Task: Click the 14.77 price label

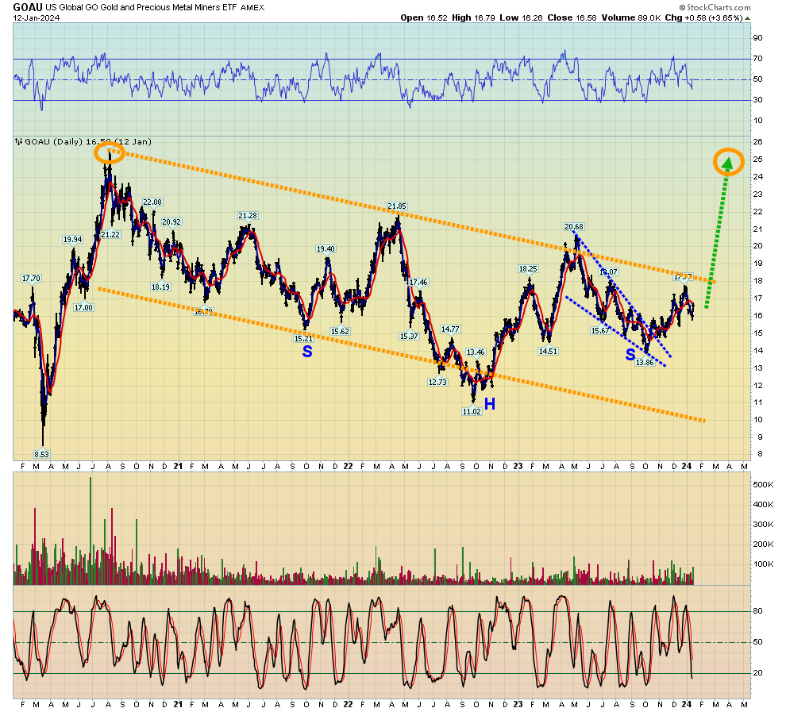Action: click(450, 329)
